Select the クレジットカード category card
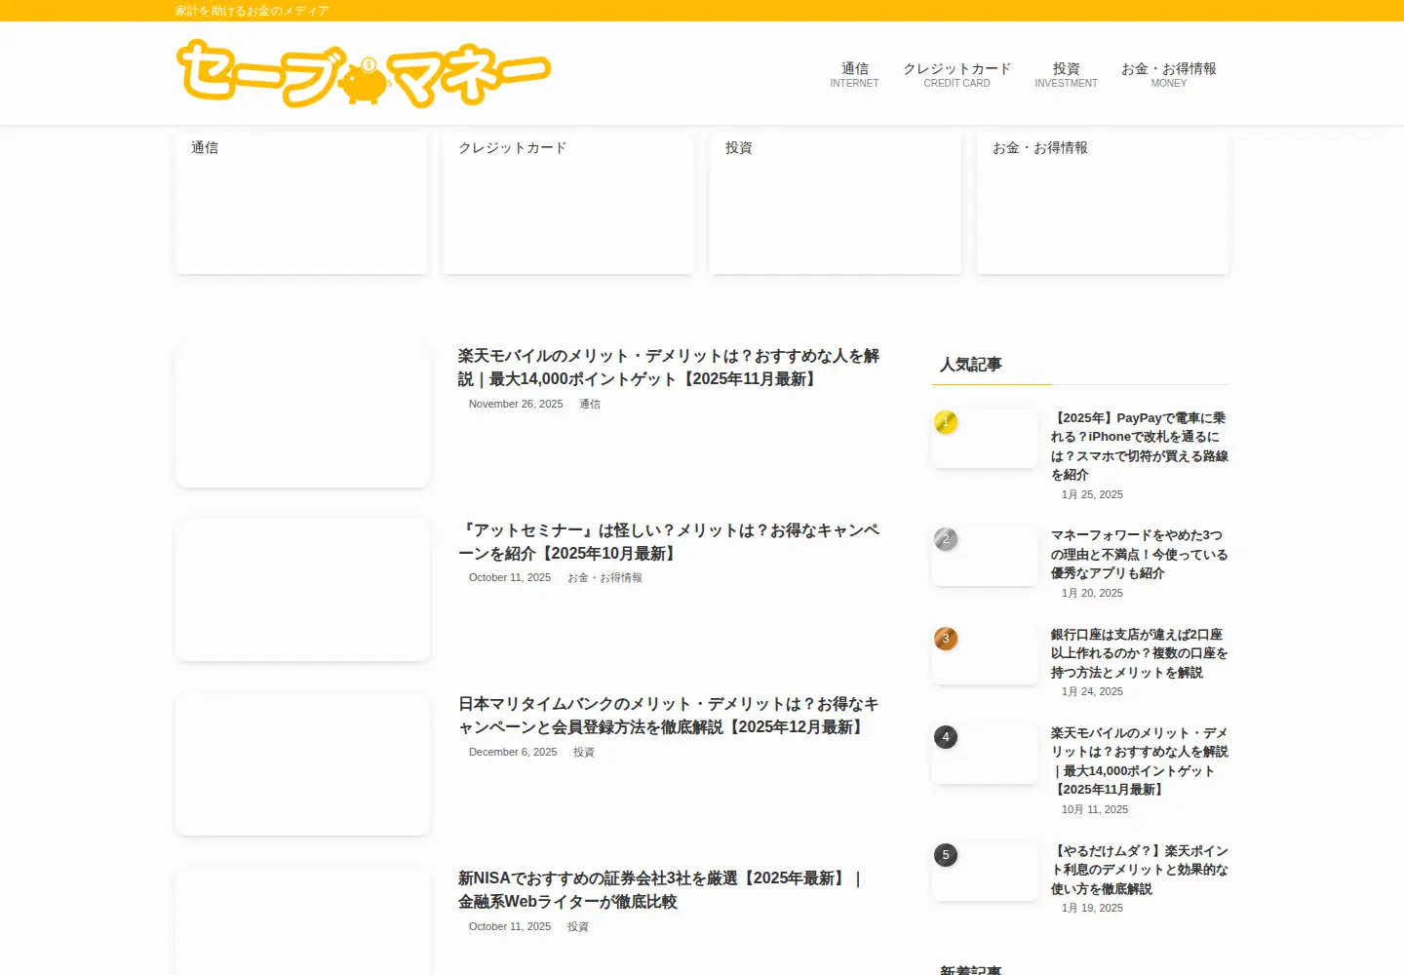The image size is (1404, 975). point(568,203)
